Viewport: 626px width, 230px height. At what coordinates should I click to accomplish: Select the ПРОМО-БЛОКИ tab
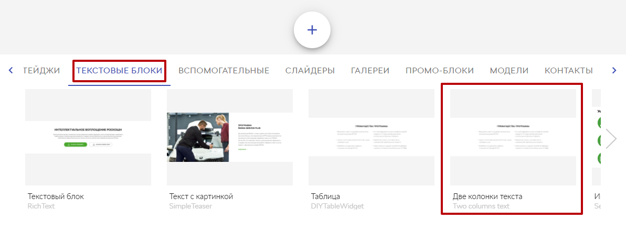pyautogui.click(x=440, y=71)
